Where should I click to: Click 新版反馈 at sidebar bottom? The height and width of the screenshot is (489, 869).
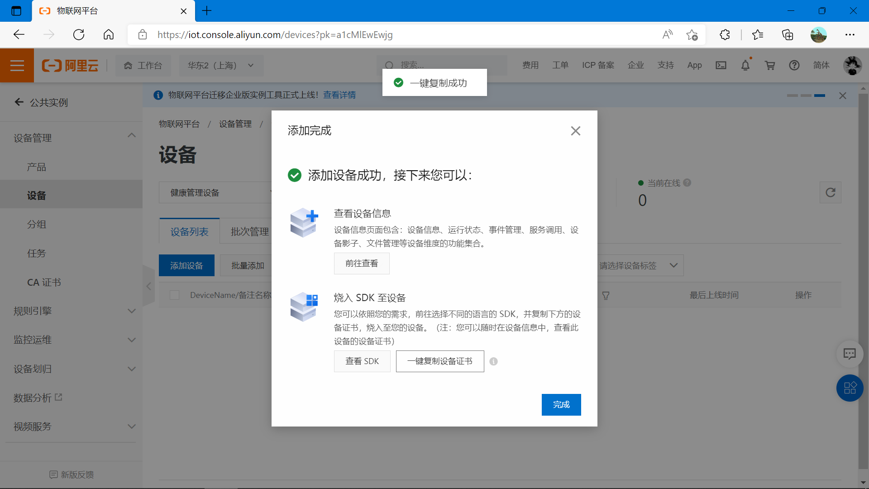72,475
